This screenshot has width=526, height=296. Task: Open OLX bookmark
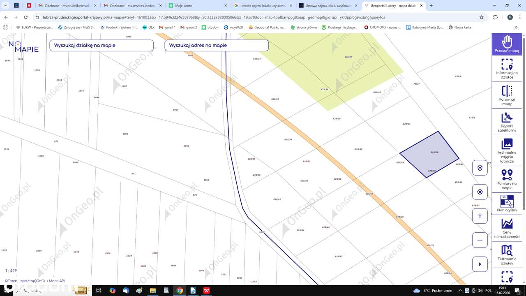pos(148,28)
